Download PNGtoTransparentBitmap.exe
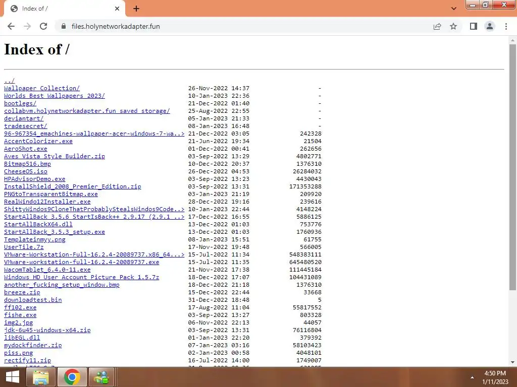517x387 pixels. pos(51,194)
